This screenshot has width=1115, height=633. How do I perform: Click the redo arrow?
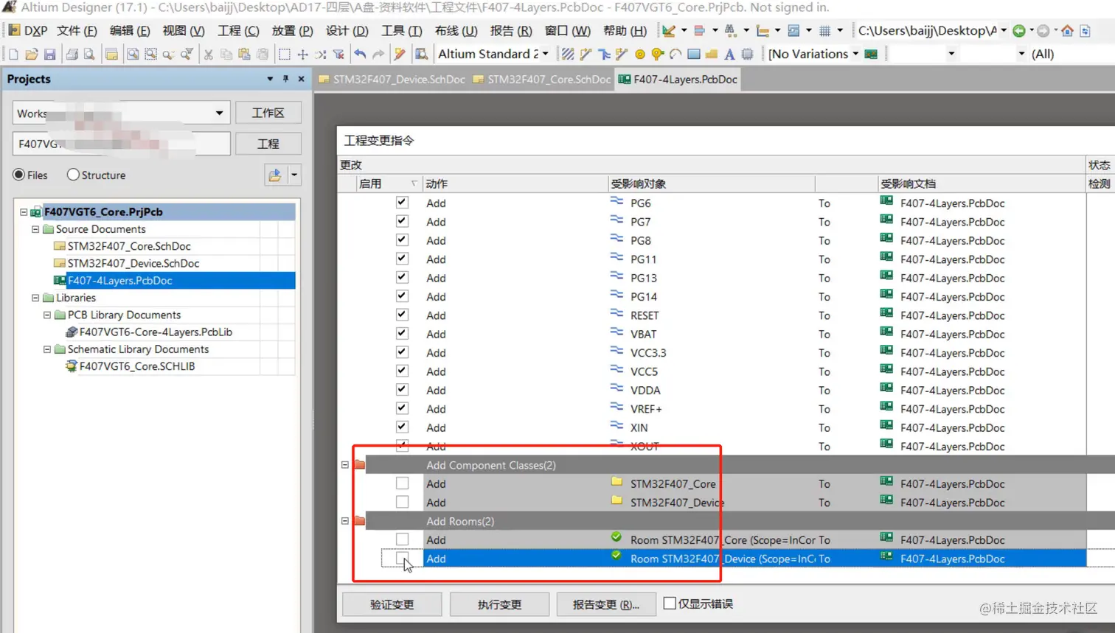(x=378, y=55)
